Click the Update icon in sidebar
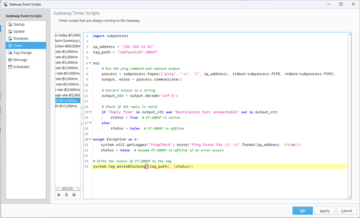Screen dimensions: 360x218 coord(10,32)
